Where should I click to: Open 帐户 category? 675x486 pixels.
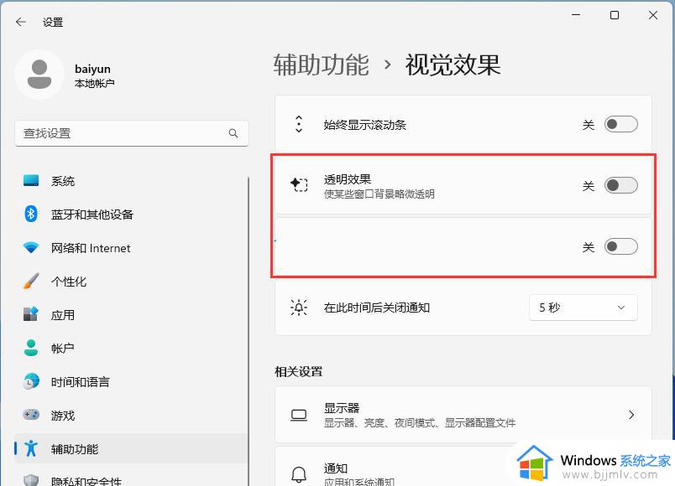point(131,348)
